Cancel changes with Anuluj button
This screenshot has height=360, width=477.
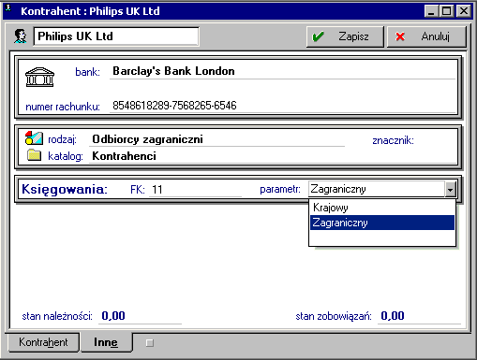[426, 36]
